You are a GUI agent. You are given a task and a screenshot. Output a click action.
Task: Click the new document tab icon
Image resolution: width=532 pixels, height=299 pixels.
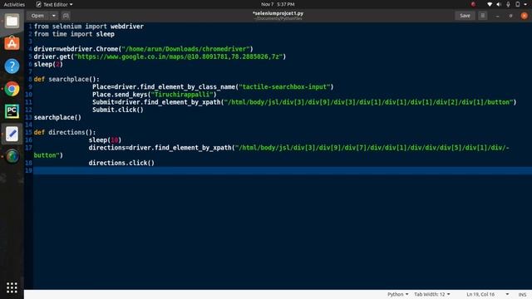66,16
